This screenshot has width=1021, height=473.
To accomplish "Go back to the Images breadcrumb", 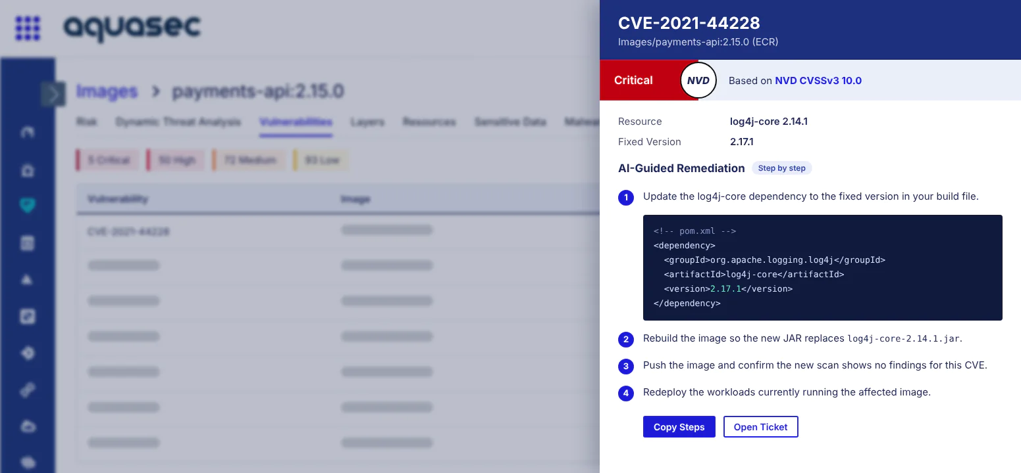I will tap(107, 91).
